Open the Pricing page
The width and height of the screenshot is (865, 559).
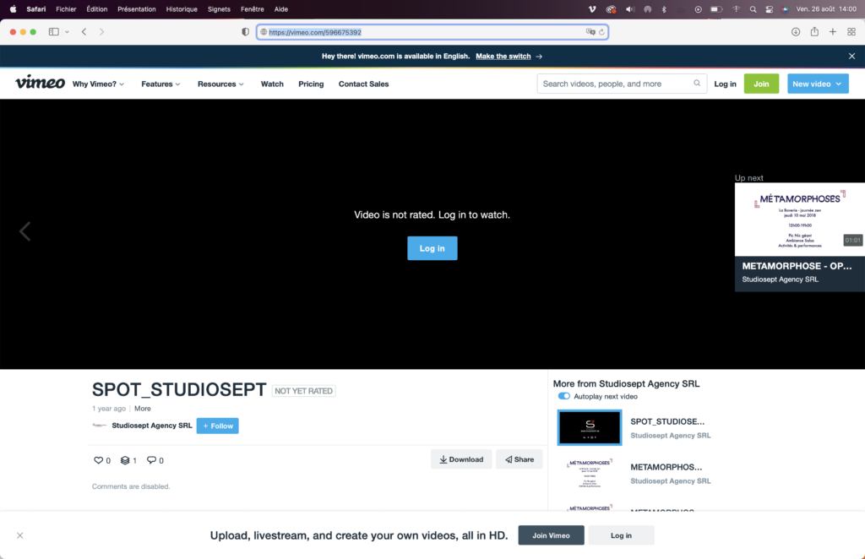point(311,84)
